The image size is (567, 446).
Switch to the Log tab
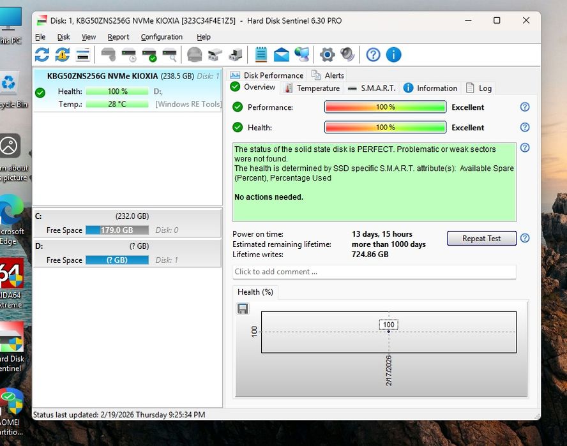[479, 88]
